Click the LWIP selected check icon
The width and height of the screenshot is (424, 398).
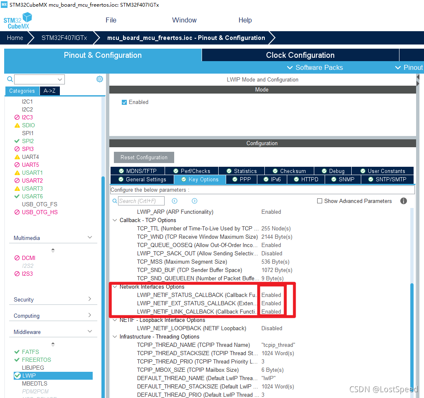[x=17, y=376]
